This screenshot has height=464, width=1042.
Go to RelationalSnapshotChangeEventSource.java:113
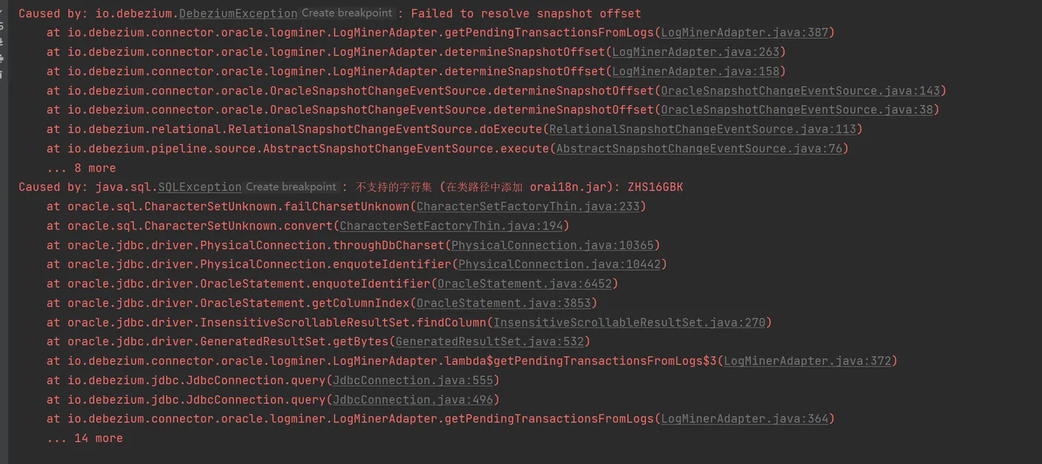tap(703, 129)
